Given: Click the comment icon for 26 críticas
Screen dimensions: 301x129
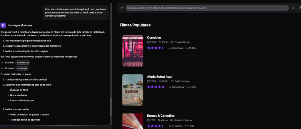Looking at the screenshot, I should 170,48.
